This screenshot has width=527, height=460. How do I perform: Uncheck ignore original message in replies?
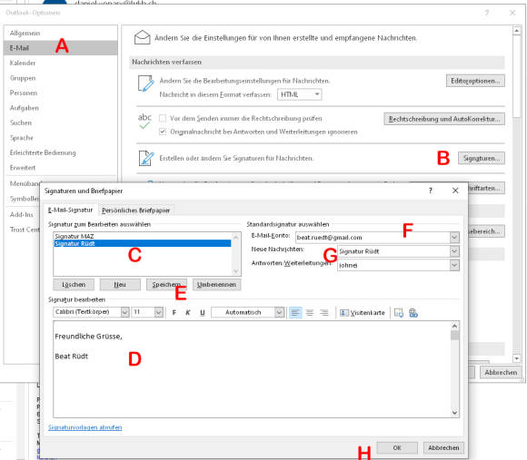click(163, 132)
